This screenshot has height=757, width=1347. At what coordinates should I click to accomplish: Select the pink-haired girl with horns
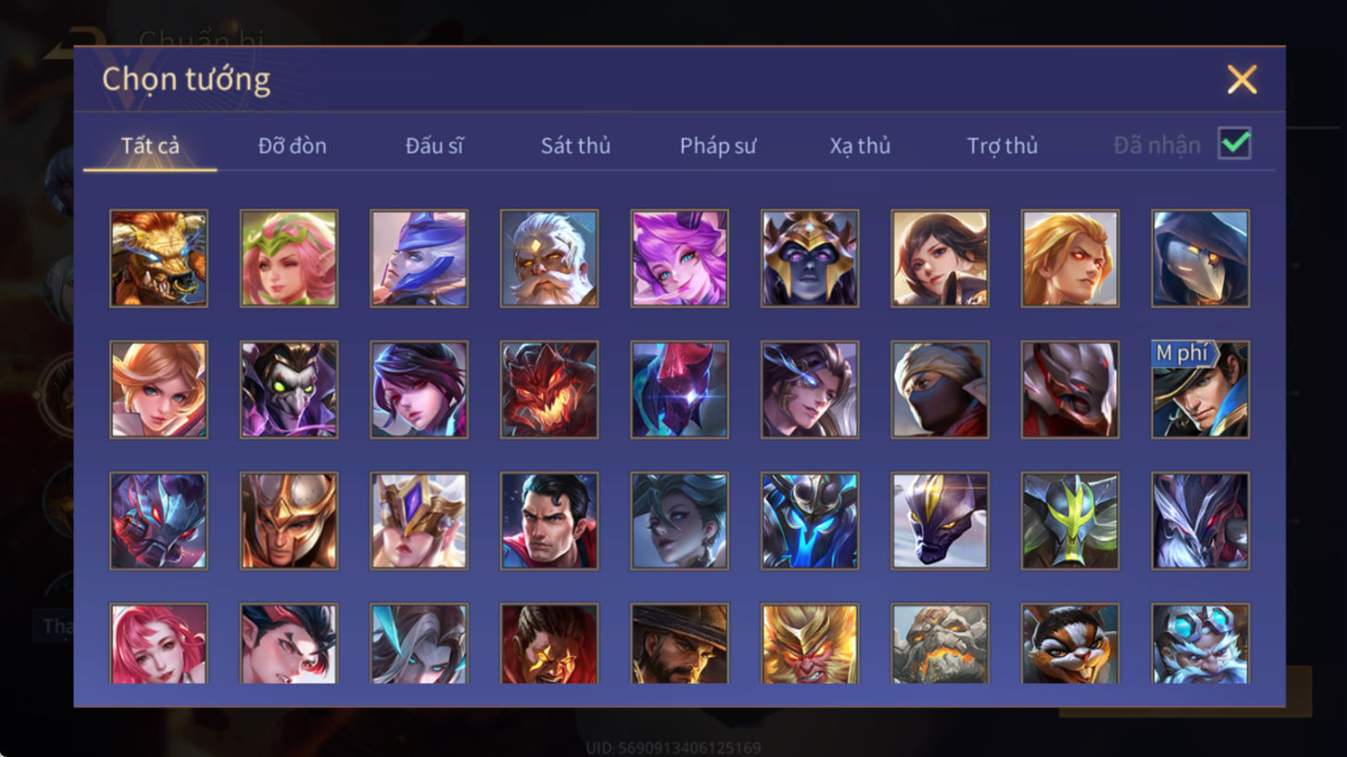pos(679,258)
